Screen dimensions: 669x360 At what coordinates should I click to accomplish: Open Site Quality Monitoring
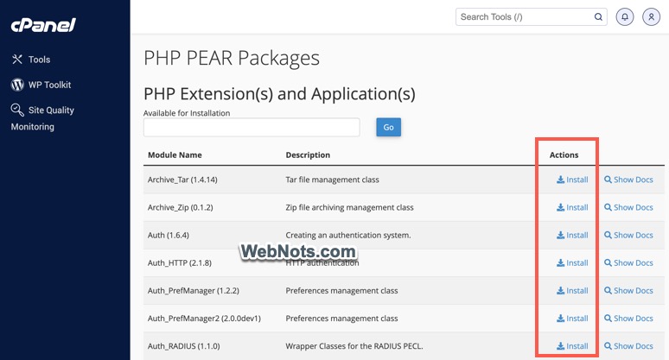coord(42,118)
